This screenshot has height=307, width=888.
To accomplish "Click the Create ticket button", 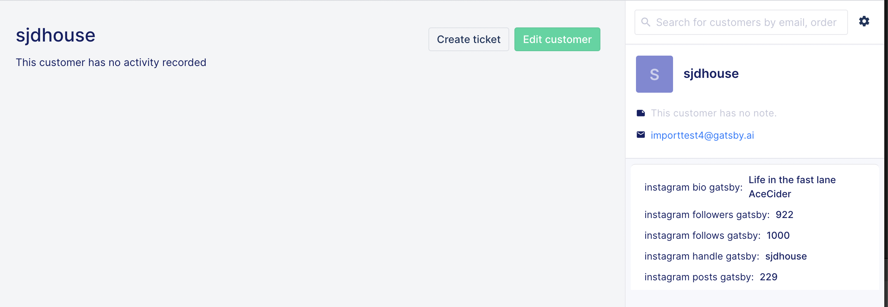I will (x=469, y=39).
